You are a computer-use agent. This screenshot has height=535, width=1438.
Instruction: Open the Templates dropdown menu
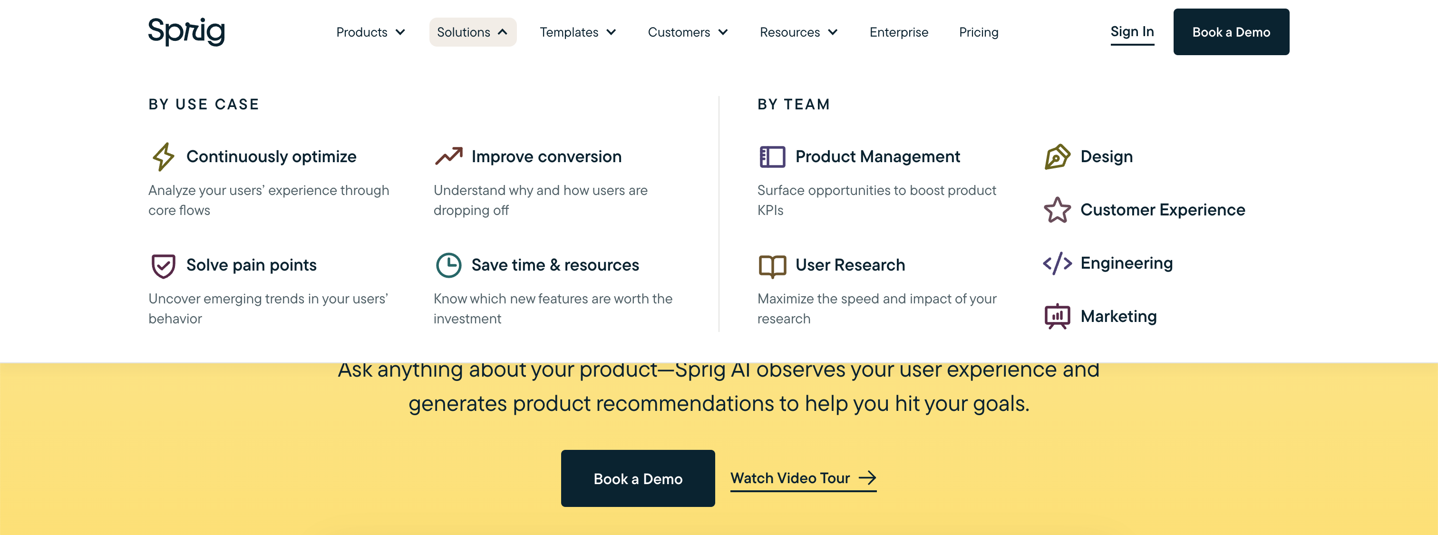(x=577, y=32)
